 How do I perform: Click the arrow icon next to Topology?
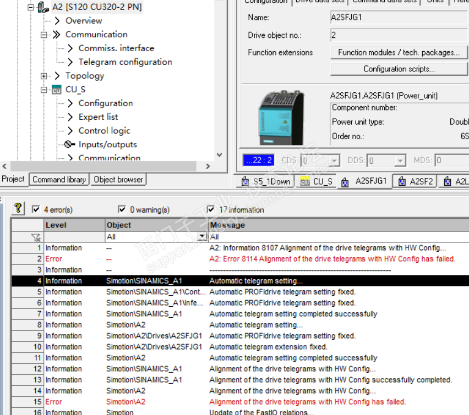click(x=57, y=76)
